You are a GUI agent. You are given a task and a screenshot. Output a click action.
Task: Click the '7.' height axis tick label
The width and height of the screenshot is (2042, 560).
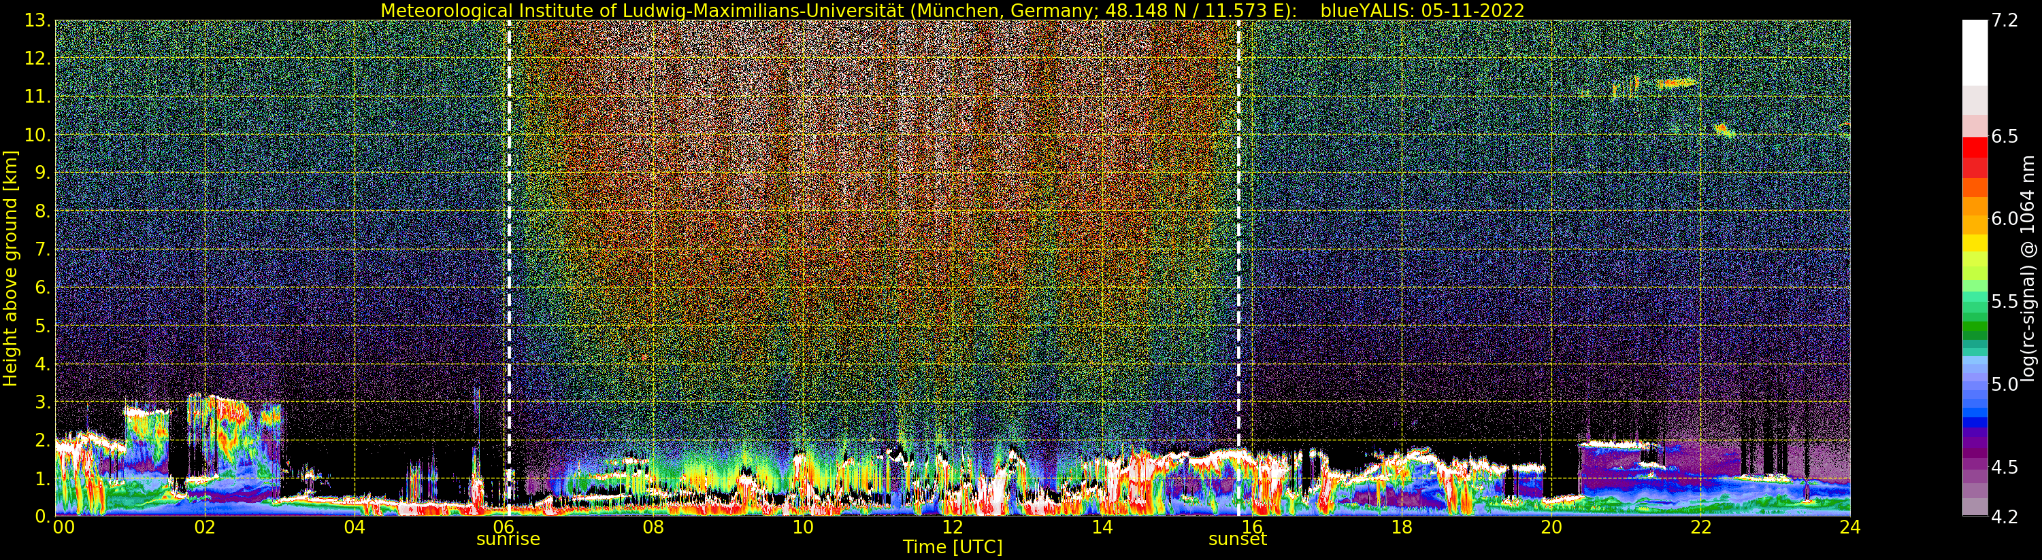[x=43, y=249]
